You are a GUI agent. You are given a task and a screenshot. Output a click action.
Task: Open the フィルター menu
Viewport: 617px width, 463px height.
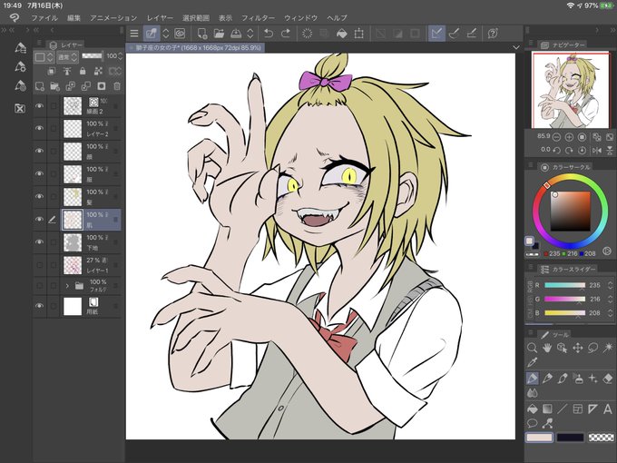(258, 18)
